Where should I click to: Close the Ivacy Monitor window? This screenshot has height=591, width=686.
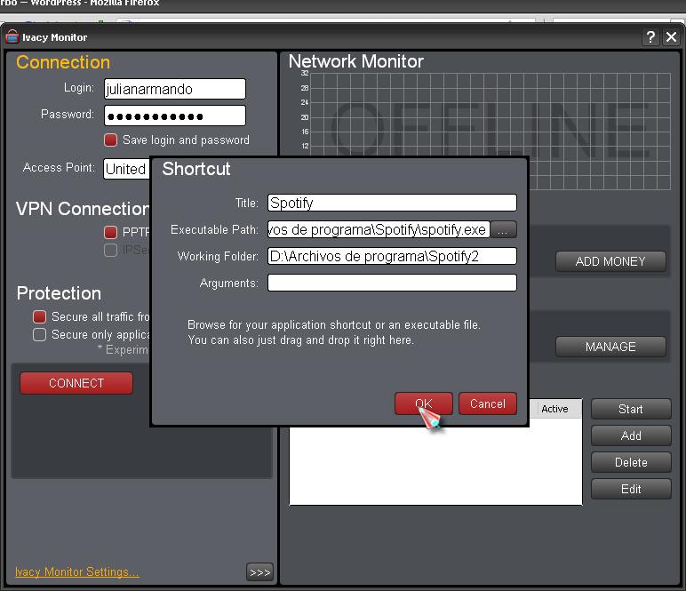click(x=671, y=37)
